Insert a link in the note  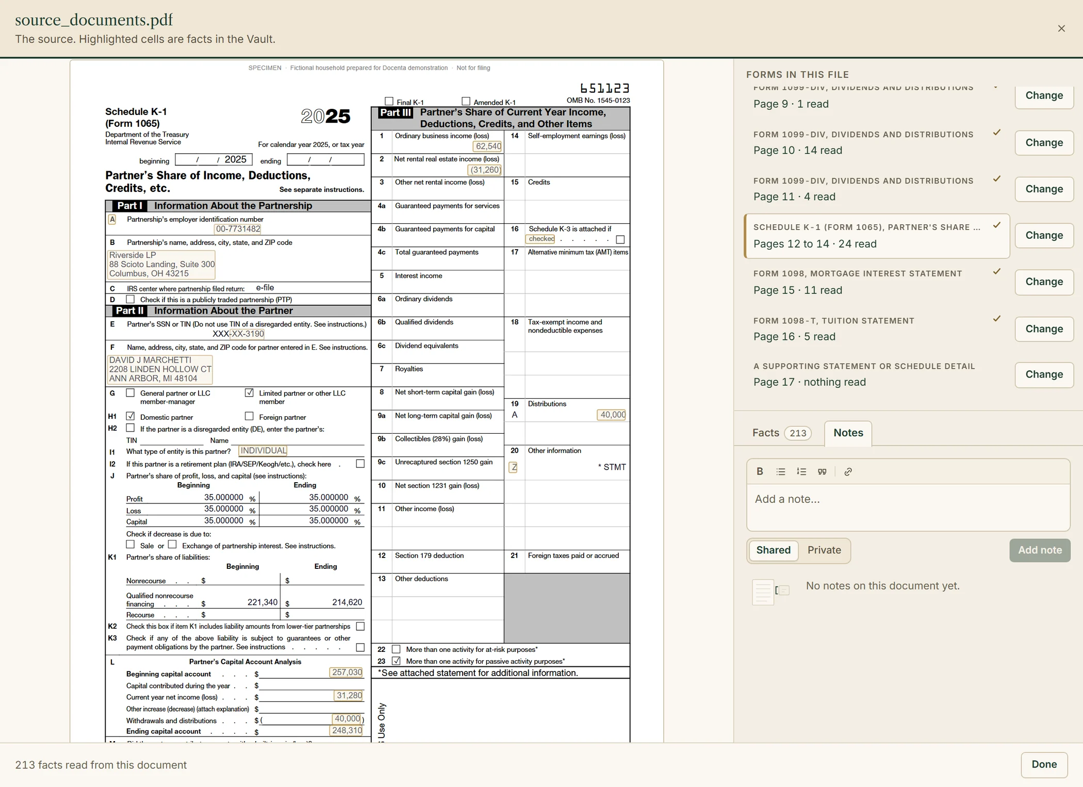pyautogui.click(x=848, y=471)
